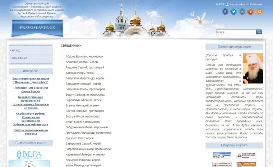Go back via the НАЗАД menu item
The width and height of the screenshot is (273, 167).
pyautogui.click(x=16, y=51)
